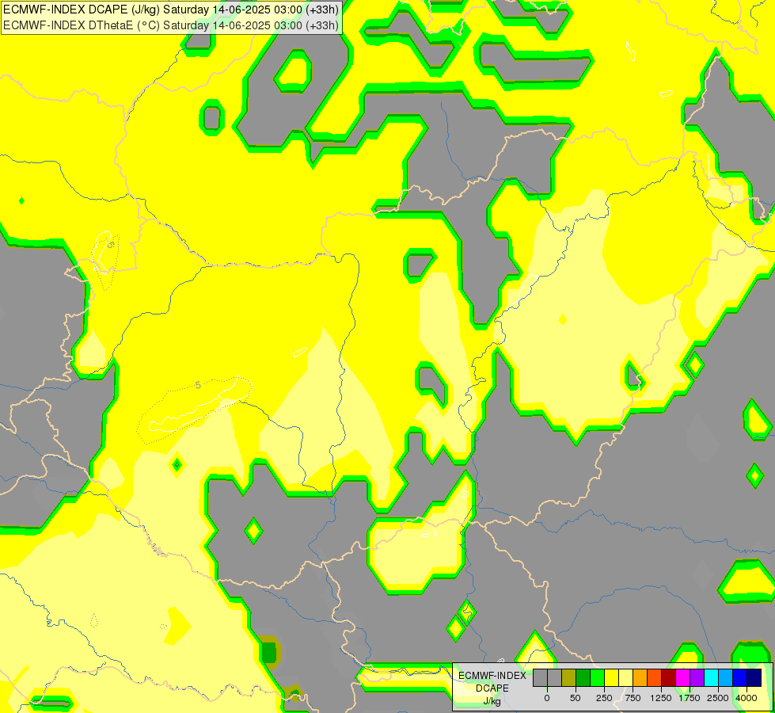Click the orange swatch in the DCAPE legend
The image size is (775, 713).
(640, 677)
